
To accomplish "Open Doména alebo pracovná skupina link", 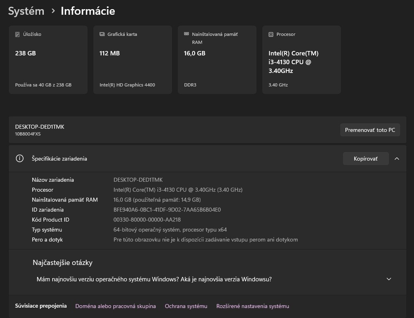I will coord(116,306).
